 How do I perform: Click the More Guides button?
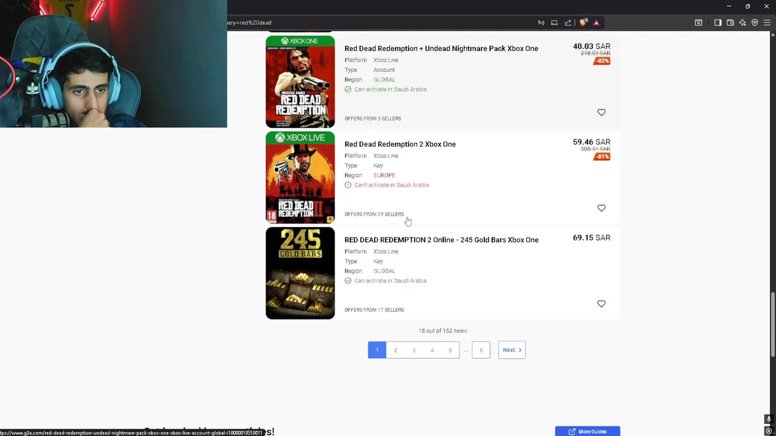tap(587, 431)
